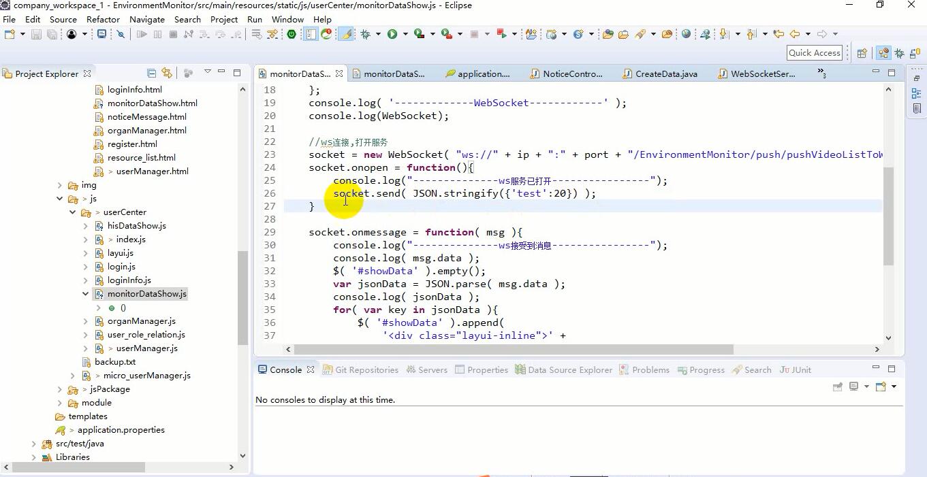This screenshot has height=477, width=927.
Task: Open the Git Repositories tab
Action: (x=361, y=369)
